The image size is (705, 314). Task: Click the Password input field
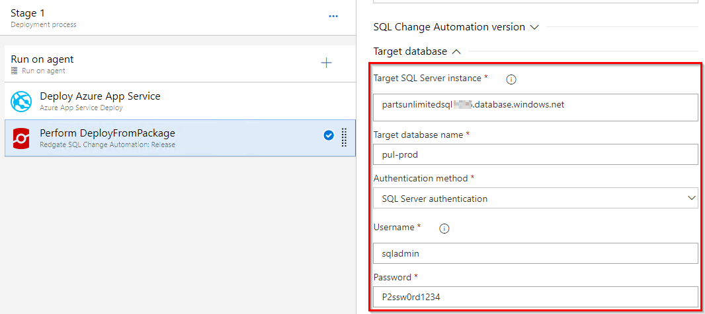pyautogui.click(x=536, y=297)
